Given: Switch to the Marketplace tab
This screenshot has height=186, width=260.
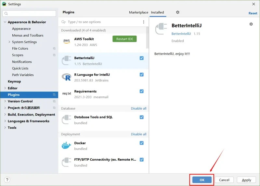Looking at the screenshot, I should [x=138, y=12].
